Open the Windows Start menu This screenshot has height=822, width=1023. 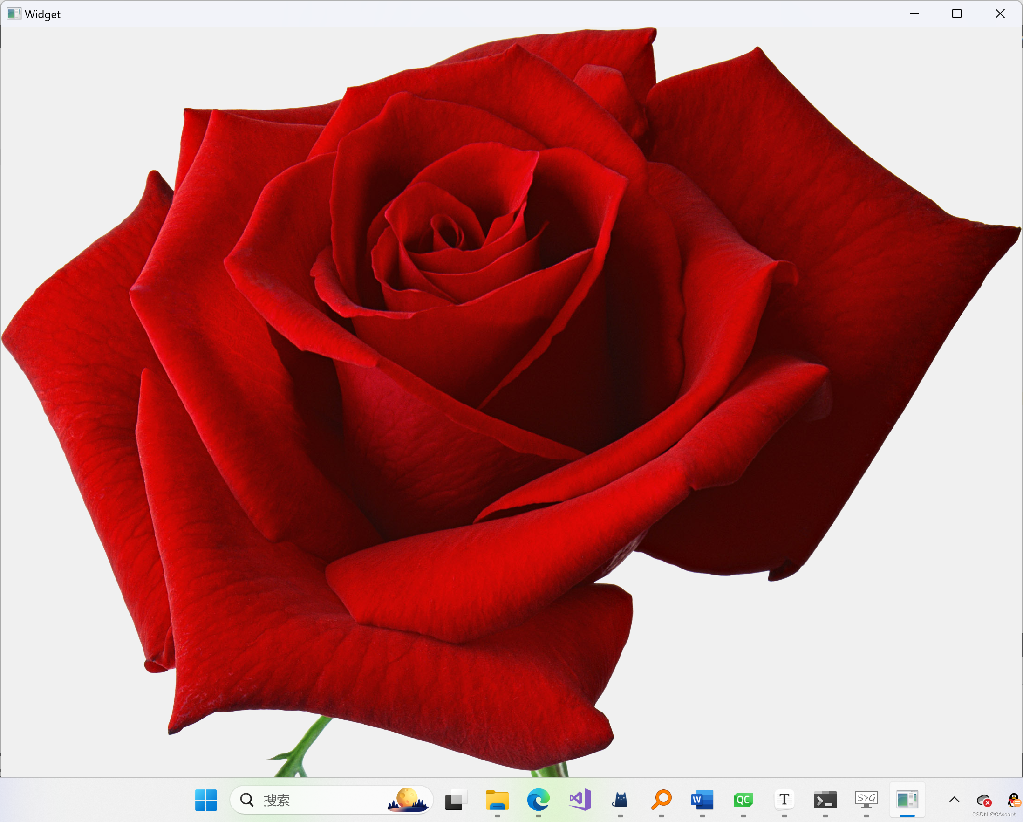tap(205, 800)
